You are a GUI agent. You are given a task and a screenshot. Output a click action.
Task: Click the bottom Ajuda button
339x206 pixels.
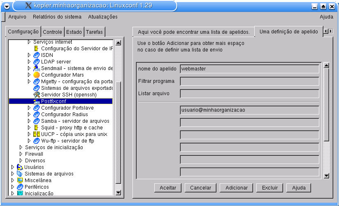point(299,188)
